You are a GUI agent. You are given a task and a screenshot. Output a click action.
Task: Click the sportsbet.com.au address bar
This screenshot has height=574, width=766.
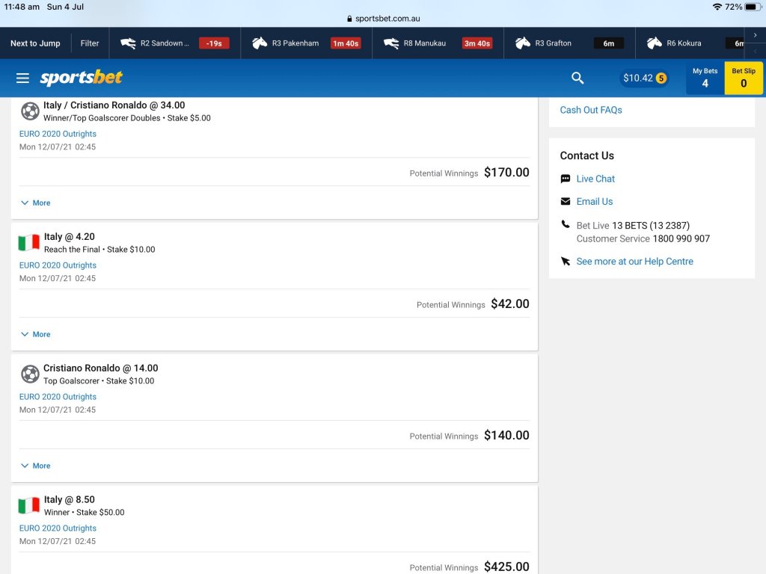383,19
